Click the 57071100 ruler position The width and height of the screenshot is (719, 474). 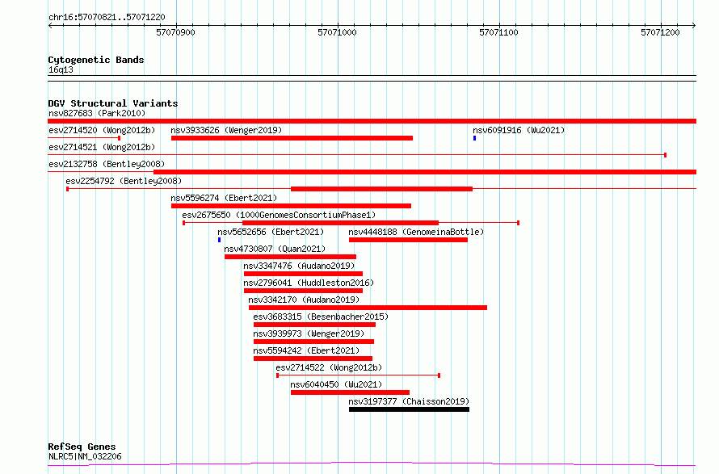tap(498, 32)
